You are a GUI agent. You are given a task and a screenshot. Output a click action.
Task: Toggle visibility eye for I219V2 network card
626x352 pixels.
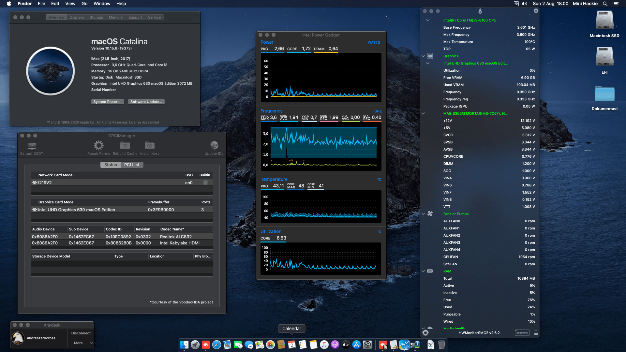pyautogui.click(x=34, y=182)
